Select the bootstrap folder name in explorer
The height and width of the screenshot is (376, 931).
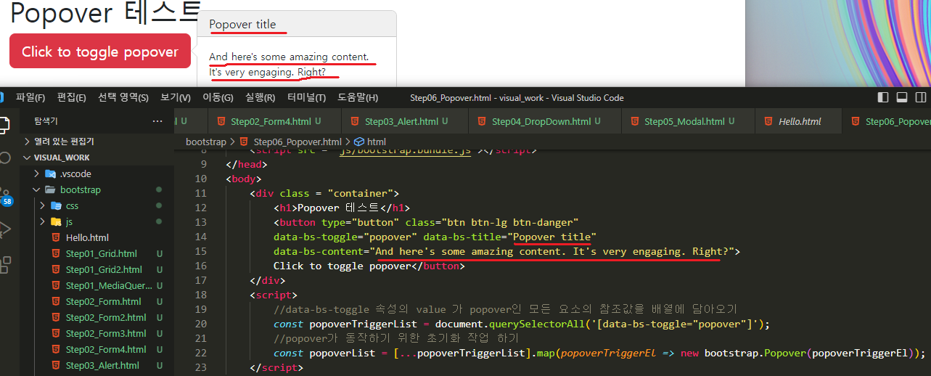tap(81, 189)
